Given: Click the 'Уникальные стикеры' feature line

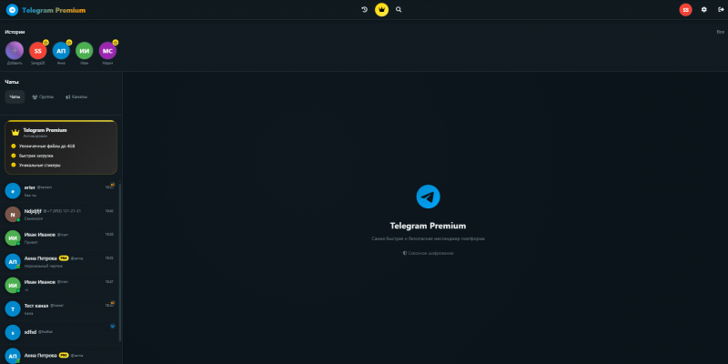Looking at the screenshot, I should pyautogui.click(x=39, y=165).
